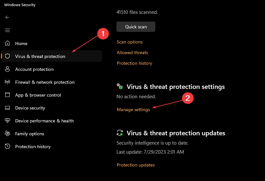Viewport: 265px width, 181px height.
Task: Open Manage settings link
Action: 133,110
